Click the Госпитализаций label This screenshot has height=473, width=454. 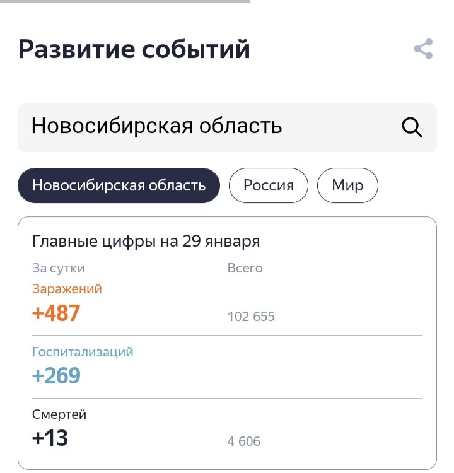coord(83,352)
